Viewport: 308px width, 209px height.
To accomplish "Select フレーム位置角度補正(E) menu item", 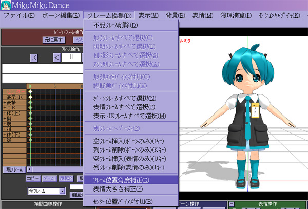I will [x=131, y=180].
